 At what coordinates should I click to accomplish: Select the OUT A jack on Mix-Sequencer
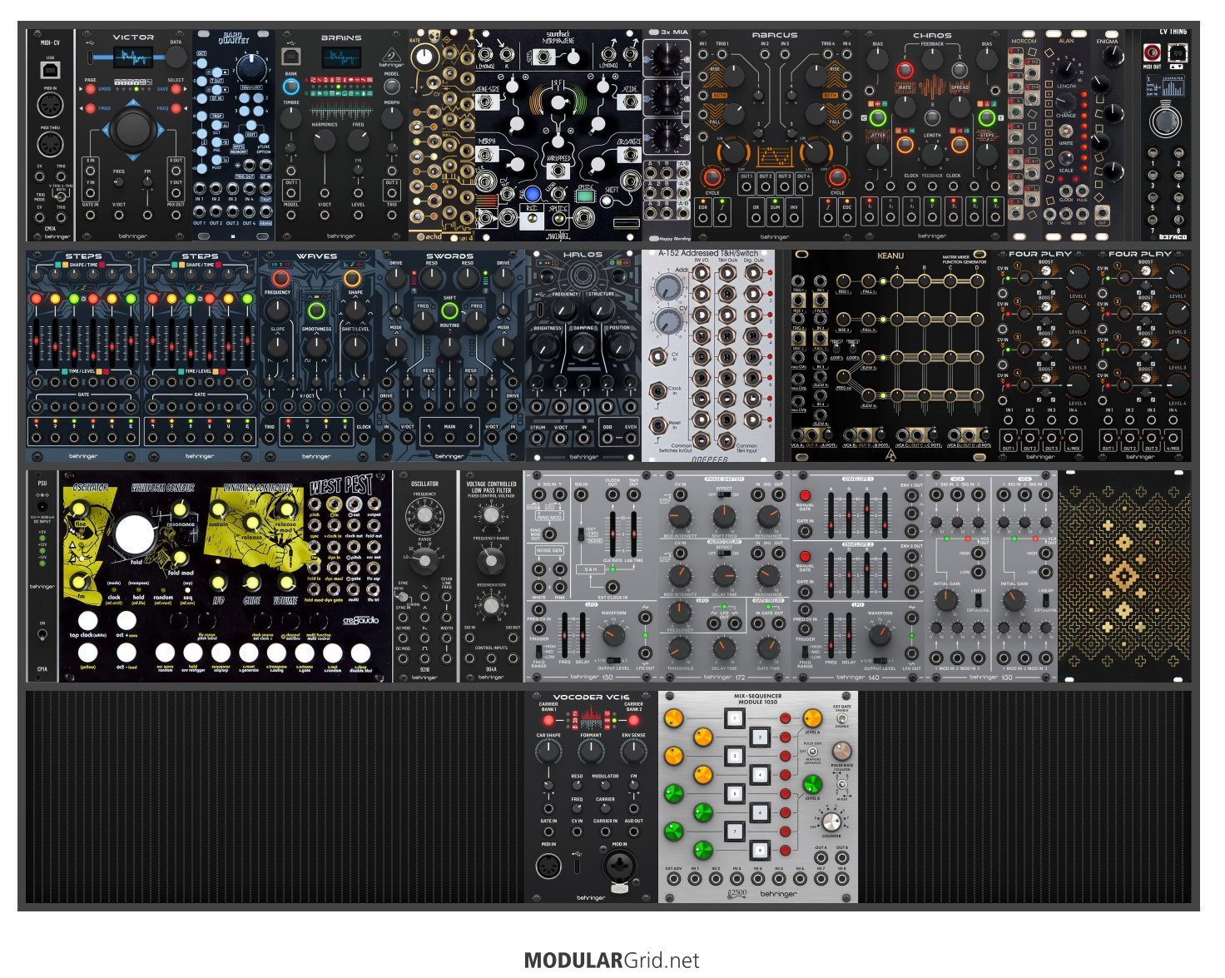pyautogui.click(x=821, y=858)
